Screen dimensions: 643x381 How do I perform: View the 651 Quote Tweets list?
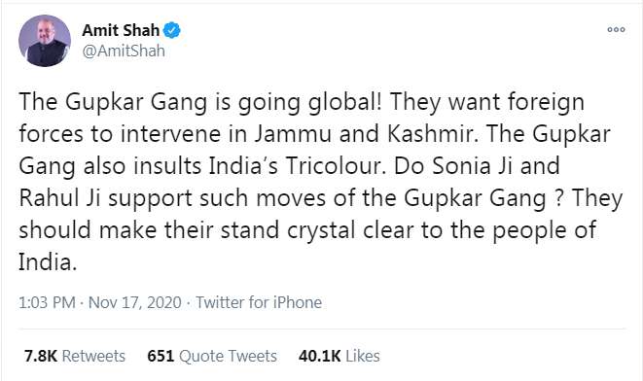[x=212, y=356]
